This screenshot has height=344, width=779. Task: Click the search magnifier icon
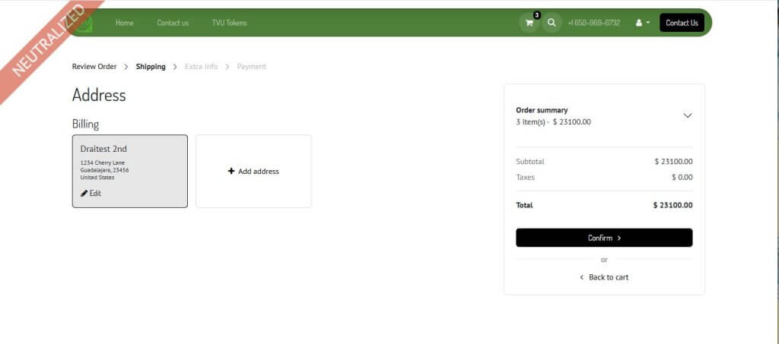coord(552,23)
